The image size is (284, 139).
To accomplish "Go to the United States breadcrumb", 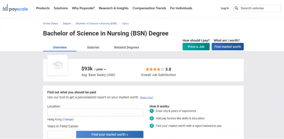I will pyautogui.click(x=50, y=23).
